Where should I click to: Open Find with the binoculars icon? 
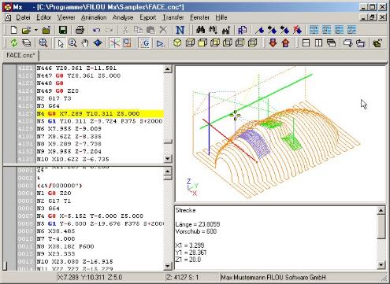tap(201, 30)
